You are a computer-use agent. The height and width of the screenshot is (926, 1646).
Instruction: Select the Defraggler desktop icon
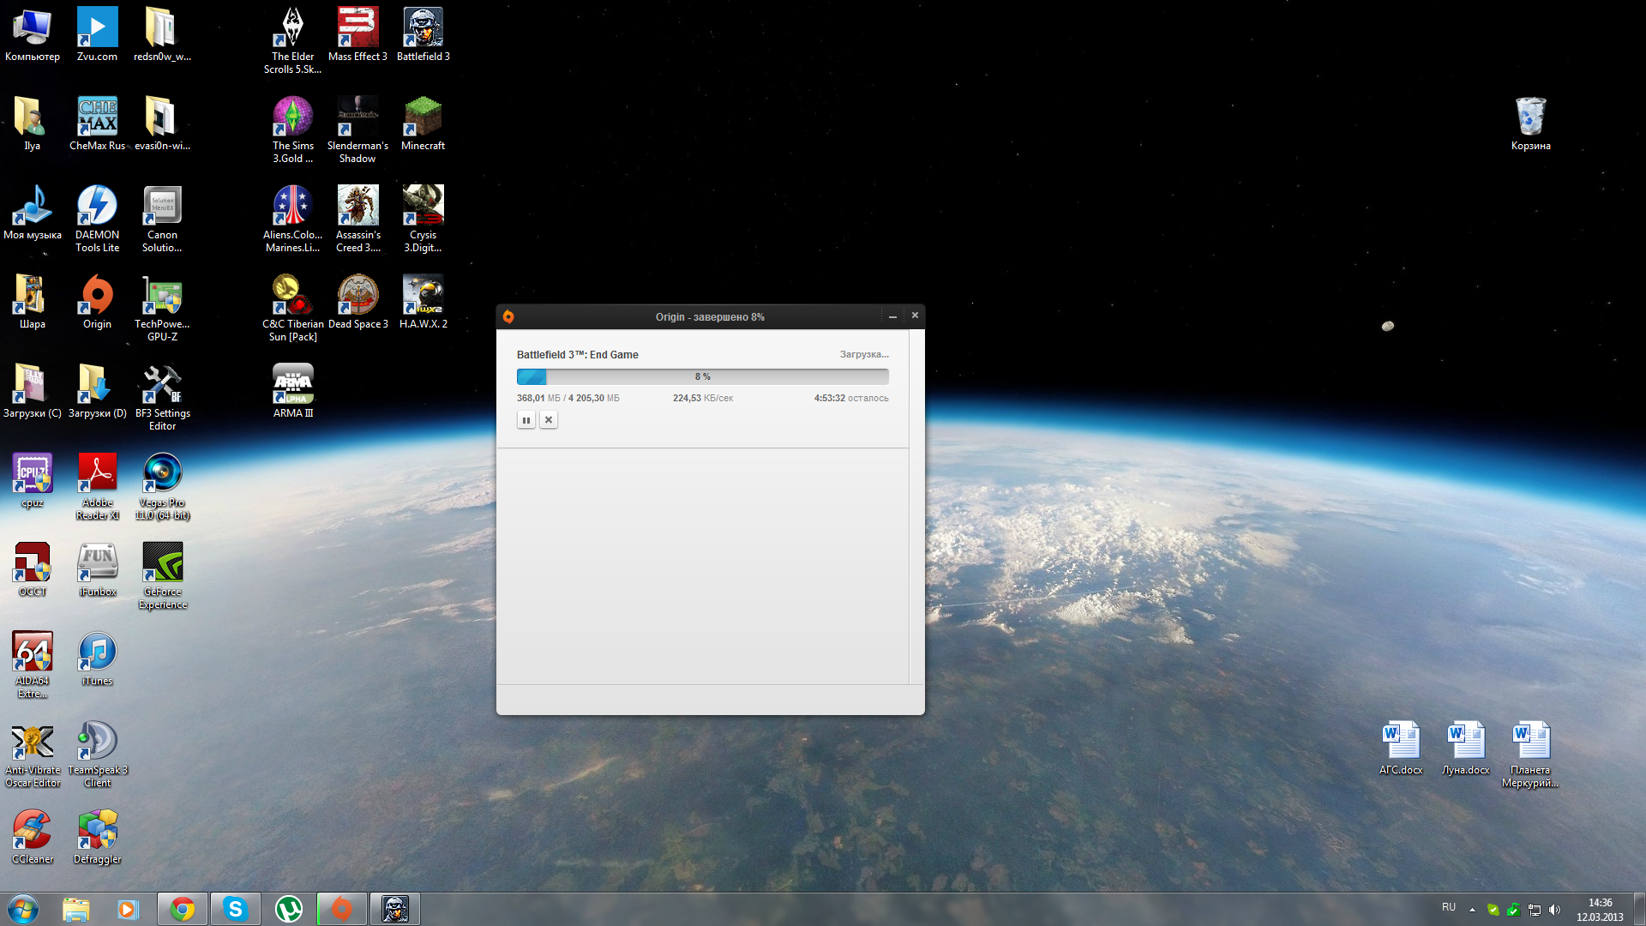click(x=98, y=839)
